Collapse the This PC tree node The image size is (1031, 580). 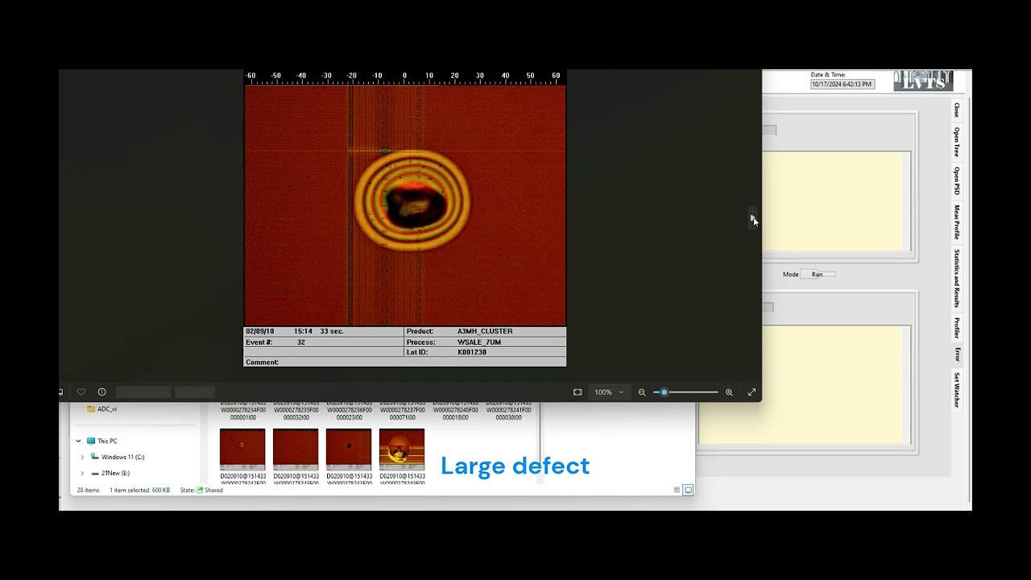78,441
